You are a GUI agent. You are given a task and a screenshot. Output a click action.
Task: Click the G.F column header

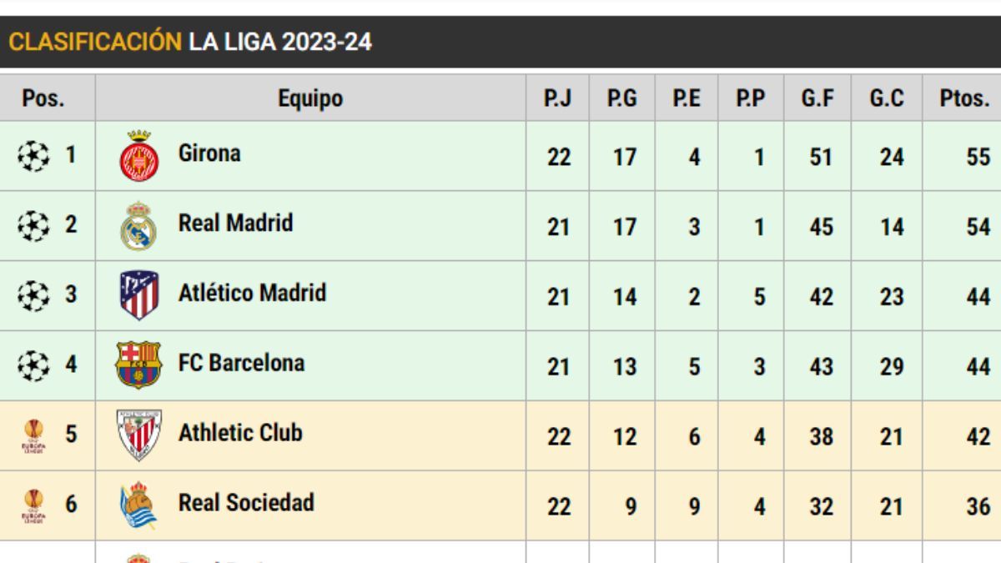(x=818, y=98)
